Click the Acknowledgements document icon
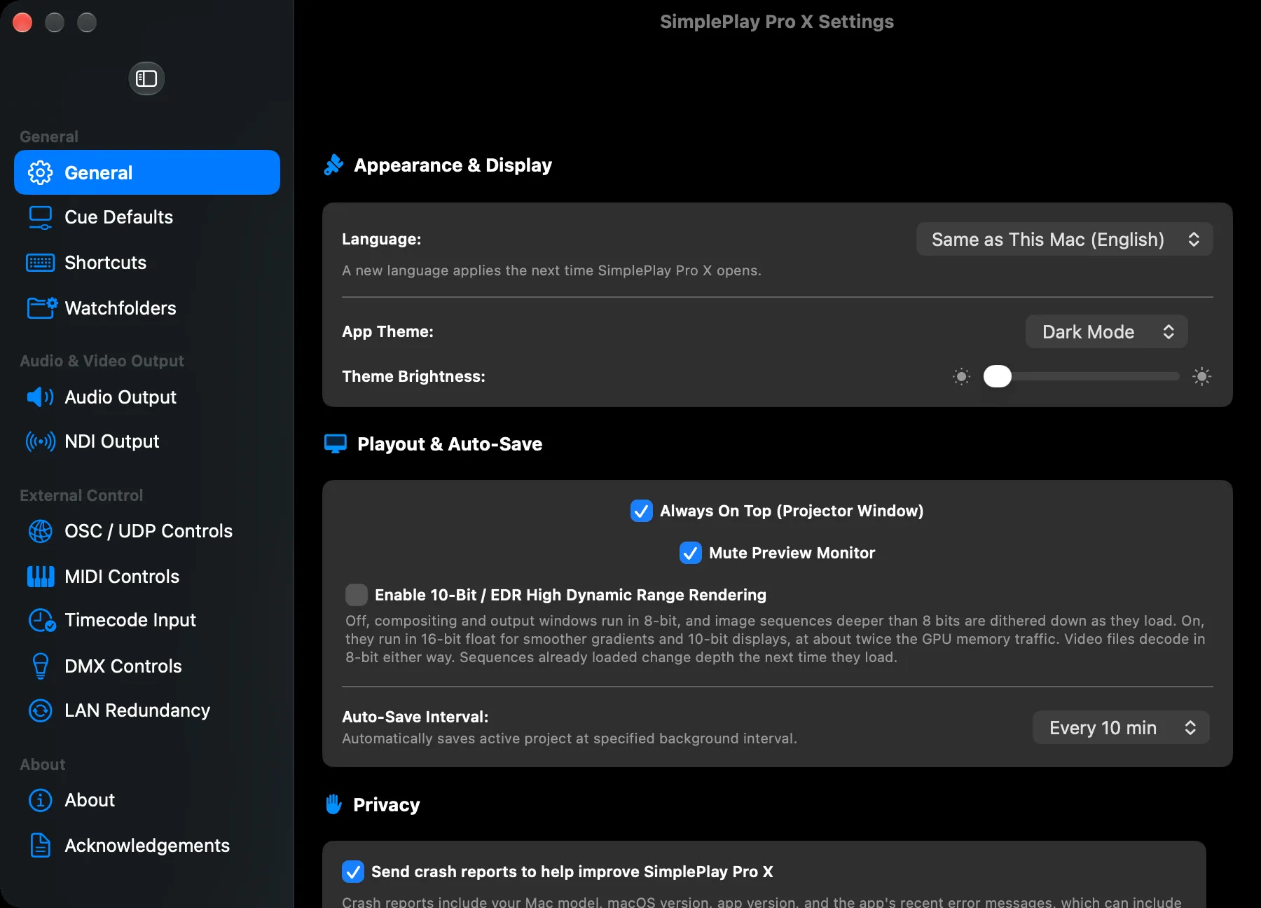 (41, 846)
